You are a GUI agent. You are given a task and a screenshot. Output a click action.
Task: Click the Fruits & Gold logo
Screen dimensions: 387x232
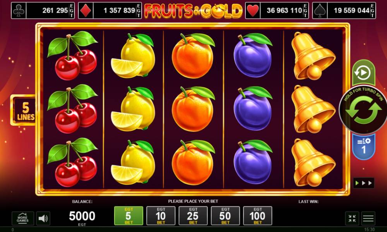pos(193,10)
